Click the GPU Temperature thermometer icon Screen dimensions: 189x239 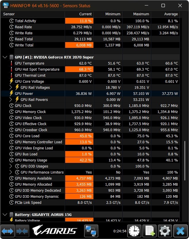(x=11, y=63)
